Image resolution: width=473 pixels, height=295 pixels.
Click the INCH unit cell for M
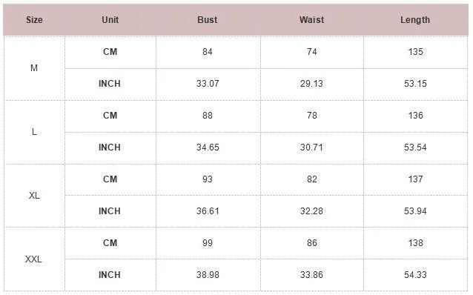[110, 84]
